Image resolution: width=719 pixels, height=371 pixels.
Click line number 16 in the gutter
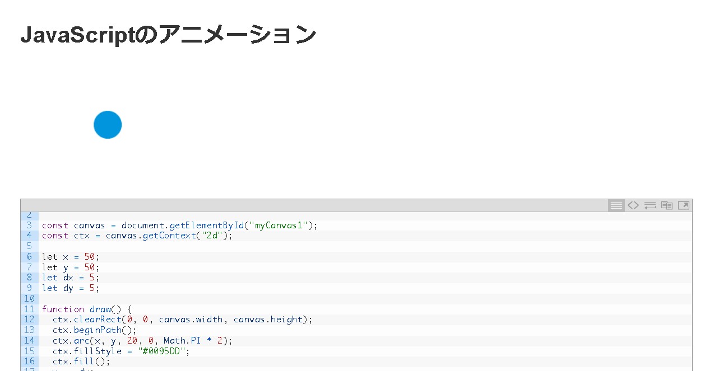29,361
